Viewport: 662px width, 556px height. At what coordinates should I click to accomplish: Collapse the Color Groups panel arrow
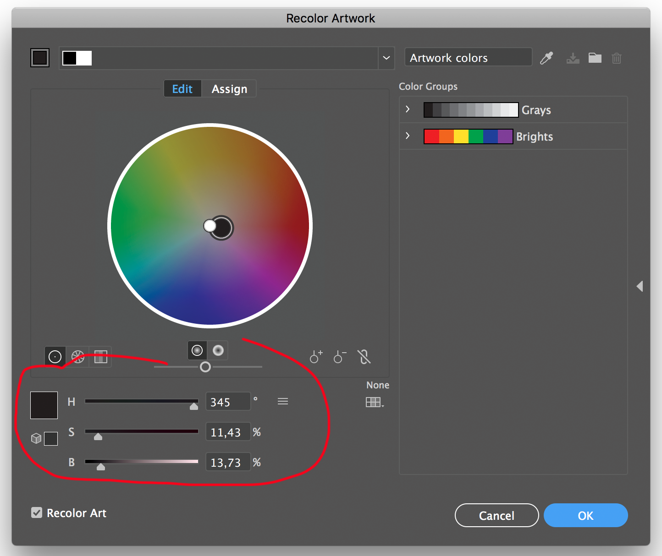[x=640, y=286]
